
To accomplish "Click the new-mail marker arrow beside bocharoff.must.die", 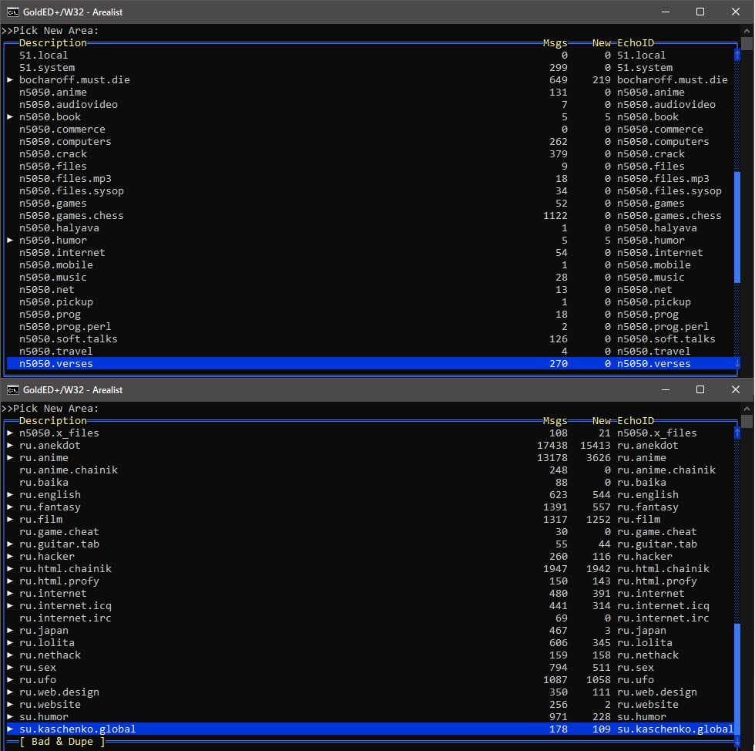I will coord(9,80).
